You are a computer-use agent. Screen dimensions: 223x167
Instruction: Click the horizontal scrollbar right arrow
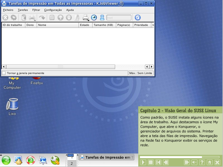click(x=151, y=67)
